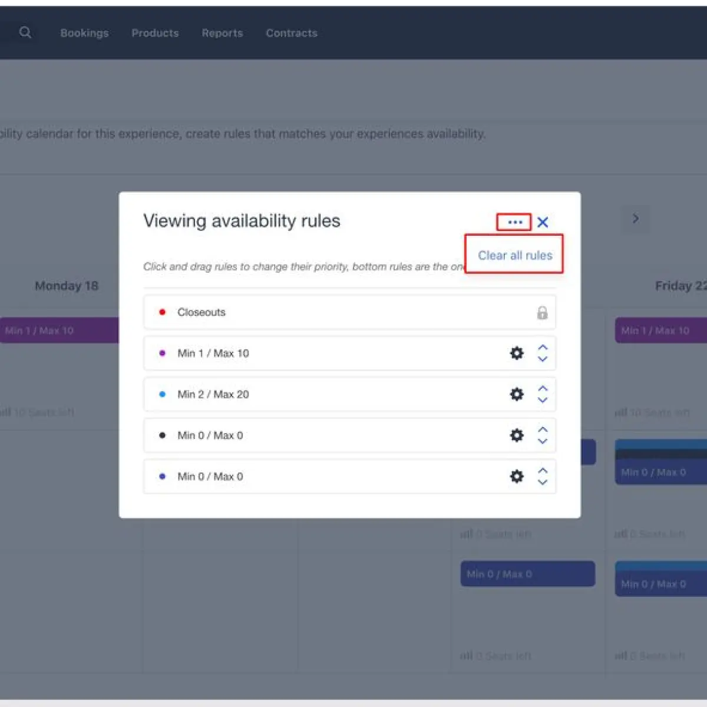Click Friday's purple Min 1 / Max 10 bar
Image resolution: width=707 pixels, height=707 pixels.
coord(660,331)
